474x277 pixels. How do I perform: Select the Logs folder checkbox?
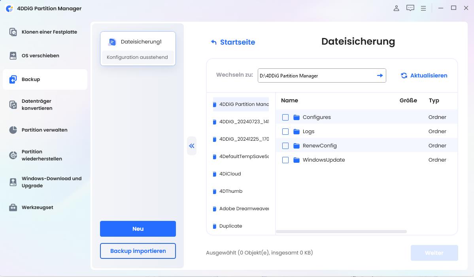click(285, 131)
